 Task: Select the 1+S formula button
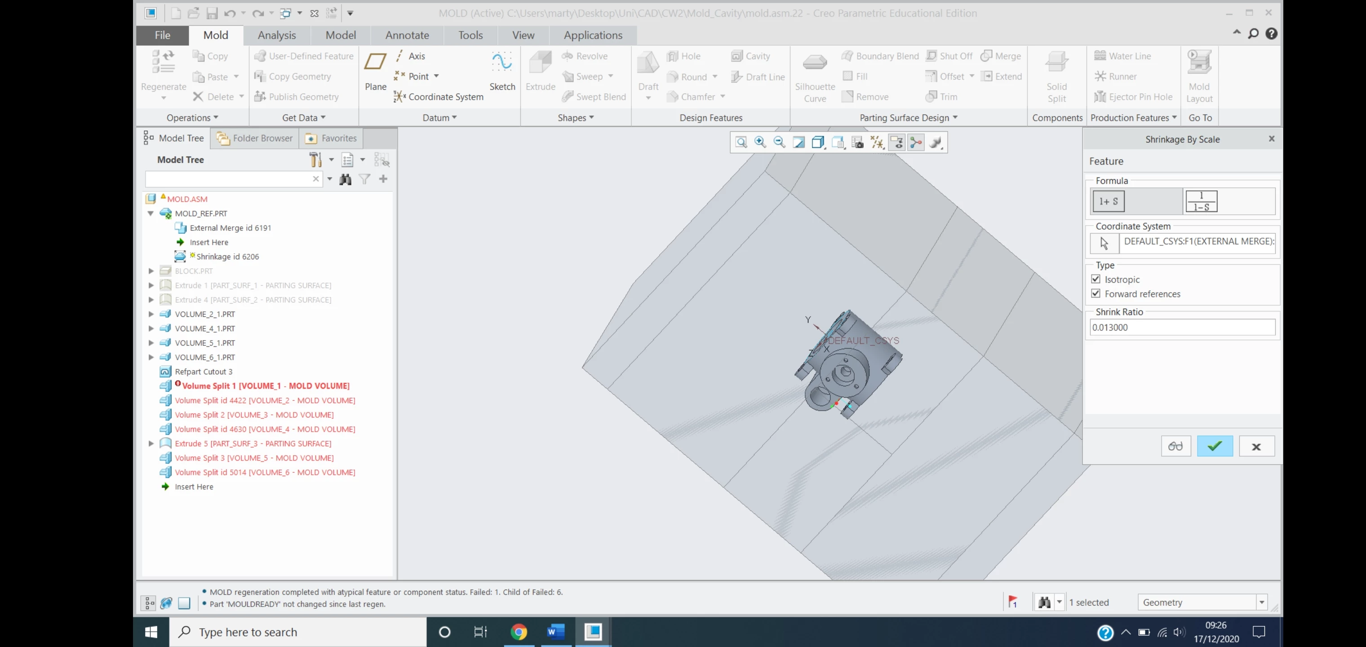pyautogui.click(x=1108, y=202)
